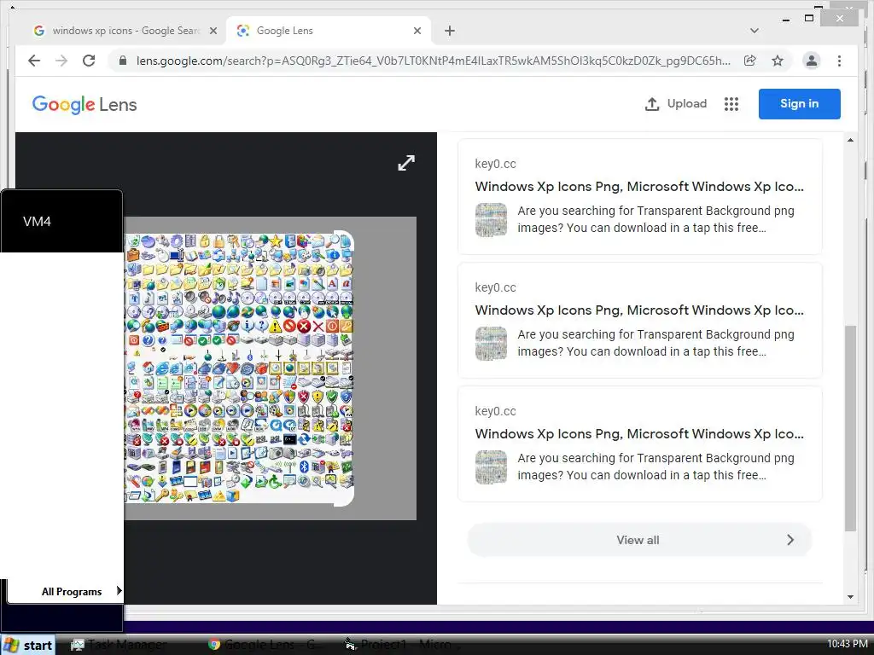Click thumbnail of third key0.cc result
This screenshot has height=655, width=874.
point(491,467)
